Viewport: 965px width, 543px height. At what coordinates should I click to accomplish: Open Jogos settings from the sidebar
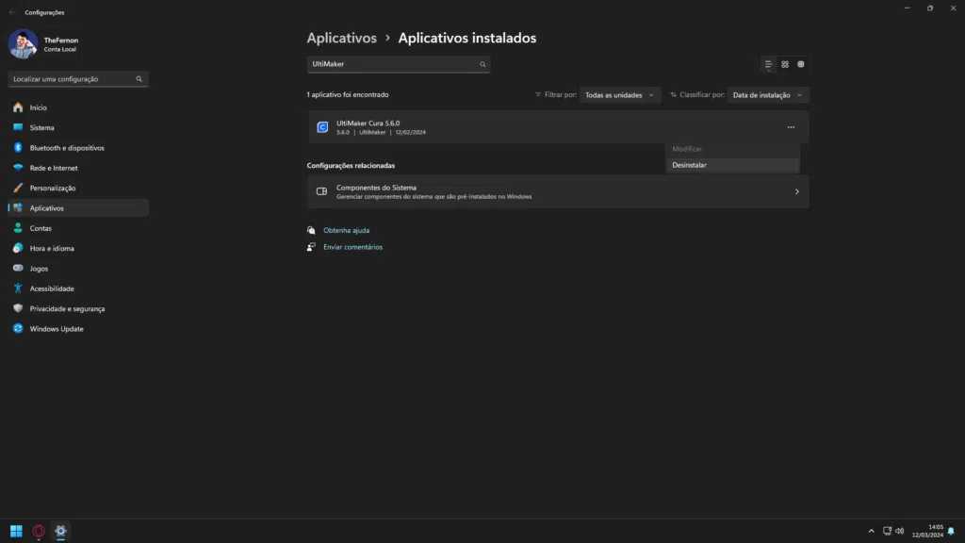40,268
